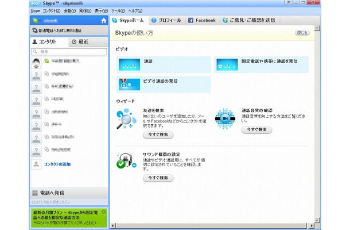Screen dimensions: 350x230
Task: Open the status dropdown next to green status icon
Action: [x=40, y=21]
